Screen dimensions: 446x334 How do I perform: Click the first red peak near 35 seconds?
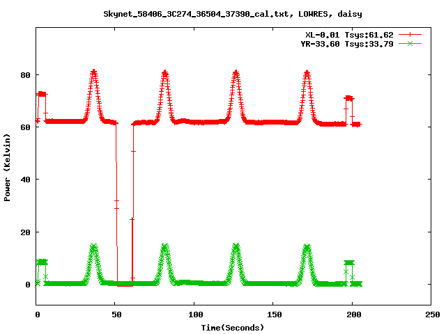pyautogui.click(x=93, y=72)
